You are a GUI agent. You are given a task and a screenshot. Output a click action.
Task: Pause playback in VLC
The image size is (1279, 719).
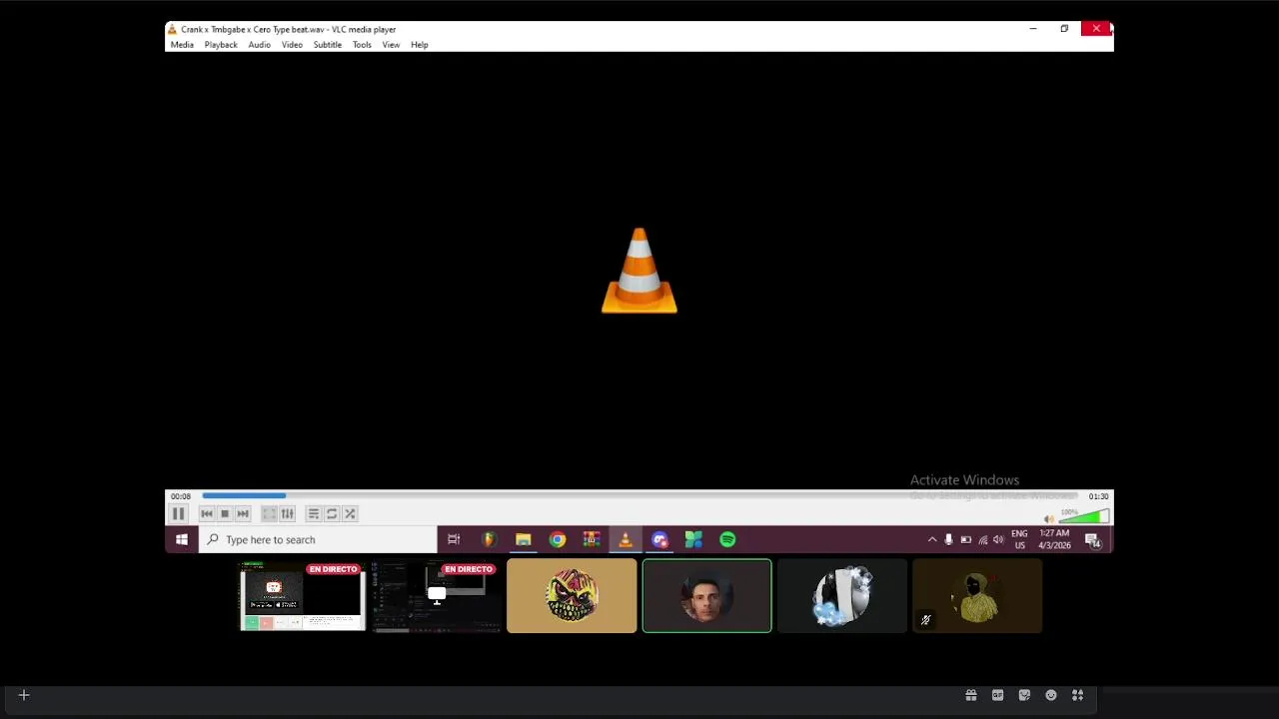tap(178, 513)
